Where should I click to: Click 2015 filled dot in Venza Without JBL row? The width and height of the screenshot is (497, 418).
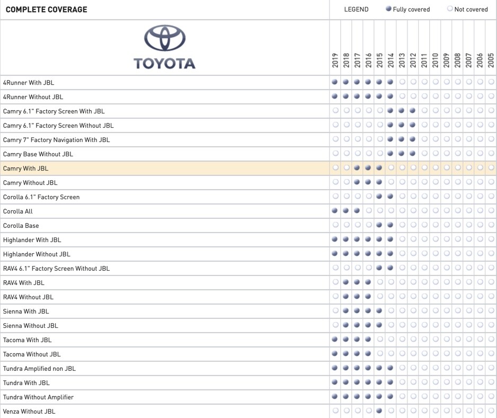click(x=379, y=411)
